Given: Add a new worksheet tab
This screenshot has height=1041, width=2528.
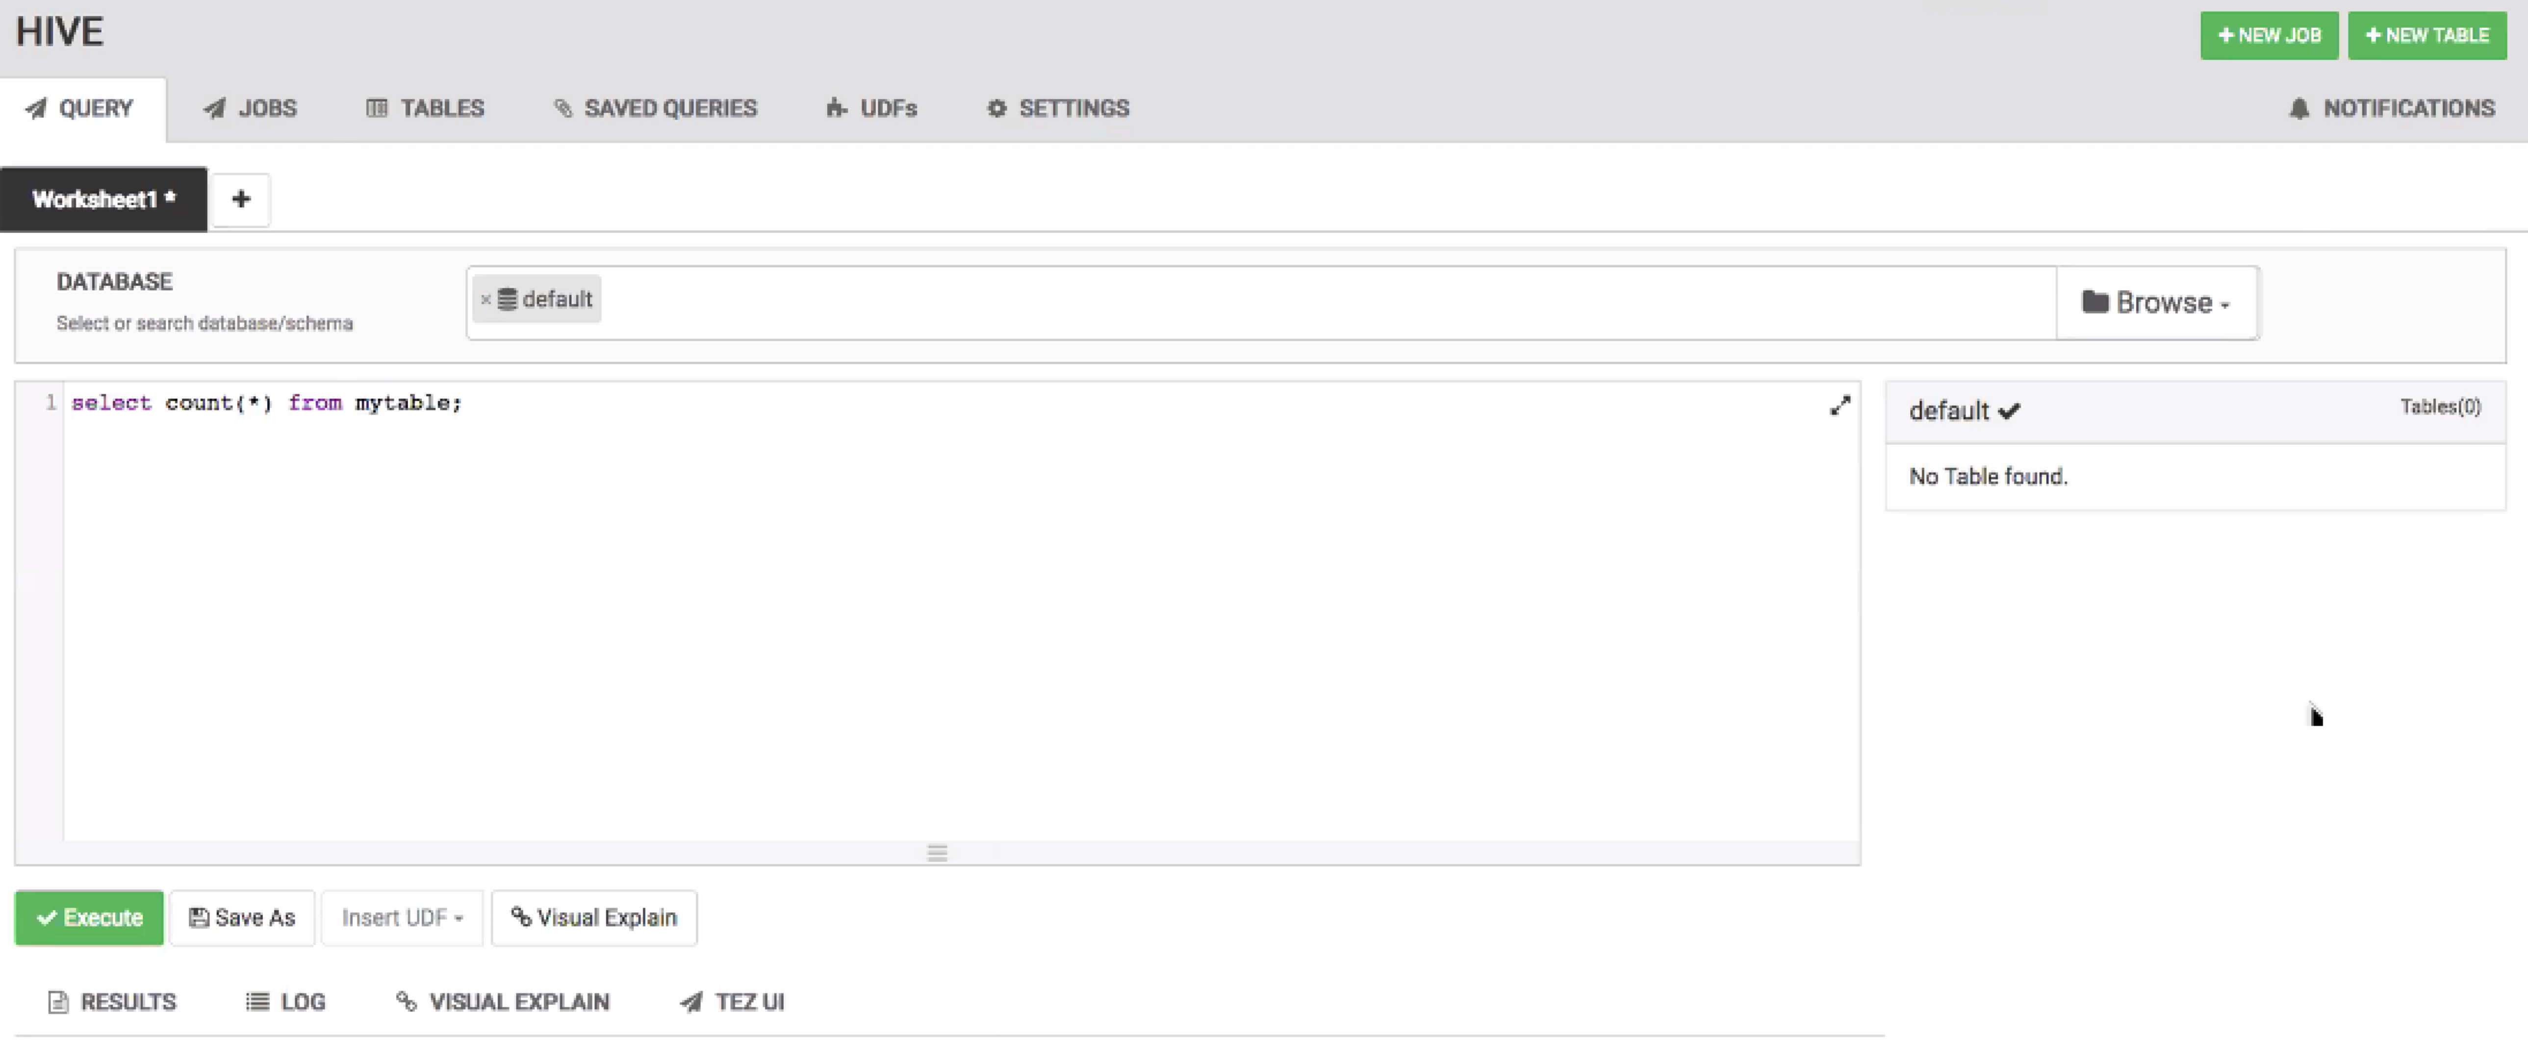Looking at the screenshot, I should click(x=240, y=199).
